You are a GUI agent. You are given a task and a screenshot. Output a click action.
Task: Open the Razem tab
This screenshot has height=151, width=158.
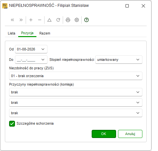[x=45, y=33]
